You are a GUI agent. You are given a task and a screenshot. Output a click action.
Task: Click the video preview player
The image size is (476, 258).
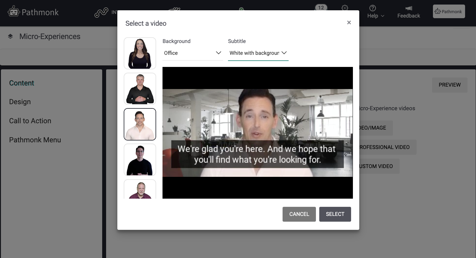(x=257, y=133)
